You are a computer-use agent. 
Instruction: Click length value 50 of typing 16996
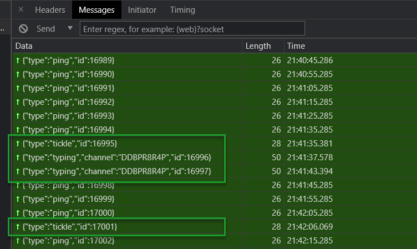coord(276,157)
